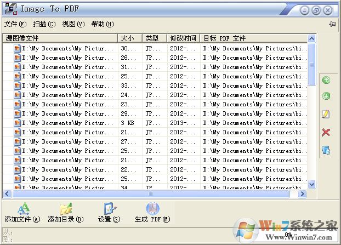Click the pin icon beside the menu bar
341x245 pixels.
[332, 24]
